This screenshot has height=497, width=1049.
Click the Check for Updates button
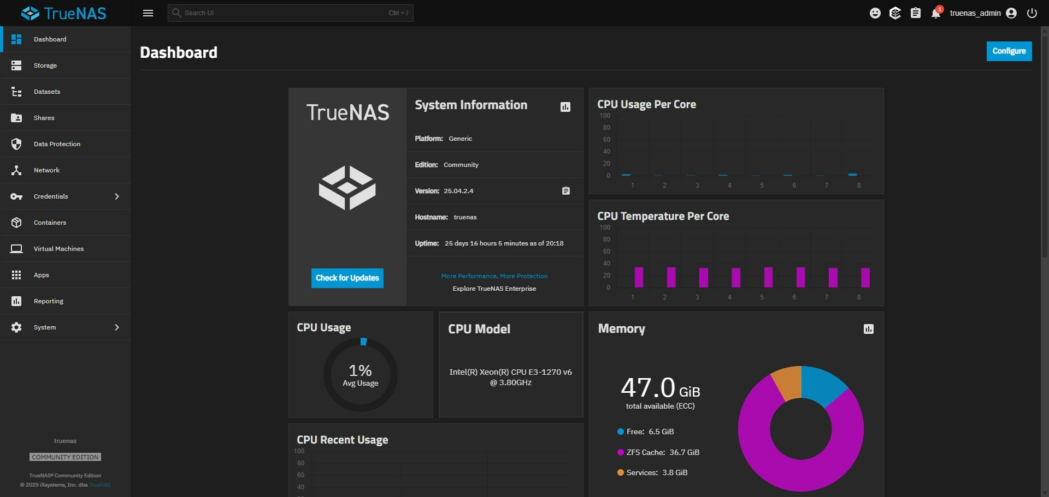(347, 278)
